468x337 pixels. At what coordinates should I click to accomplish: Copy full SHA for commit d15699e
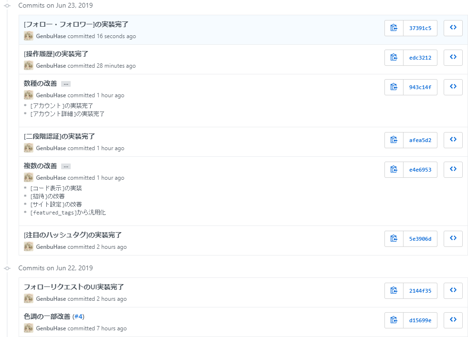click(394, 320)
